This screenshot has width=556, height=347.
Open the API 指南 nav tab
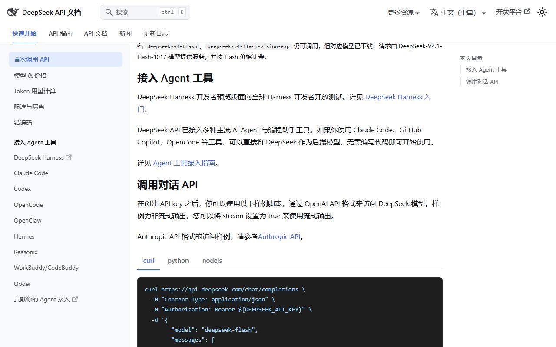(x=60, y=33)
